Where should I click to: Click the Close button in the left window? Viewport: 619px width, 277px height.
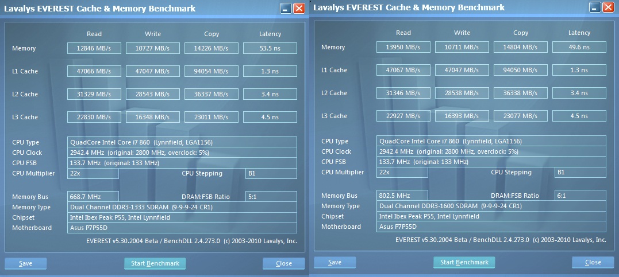click(284, 264)
